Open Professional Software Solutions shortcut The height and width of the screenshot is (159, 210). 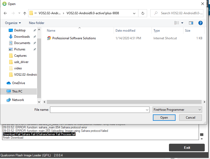(74, 38)
